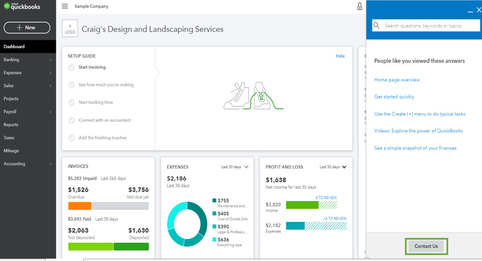This screenshot has height=261, width=482.
Task: Check Add the finishing touches step circle
Action: point(71,138)
